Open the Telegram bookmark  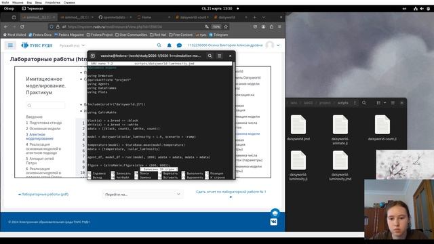pos(218,35)
